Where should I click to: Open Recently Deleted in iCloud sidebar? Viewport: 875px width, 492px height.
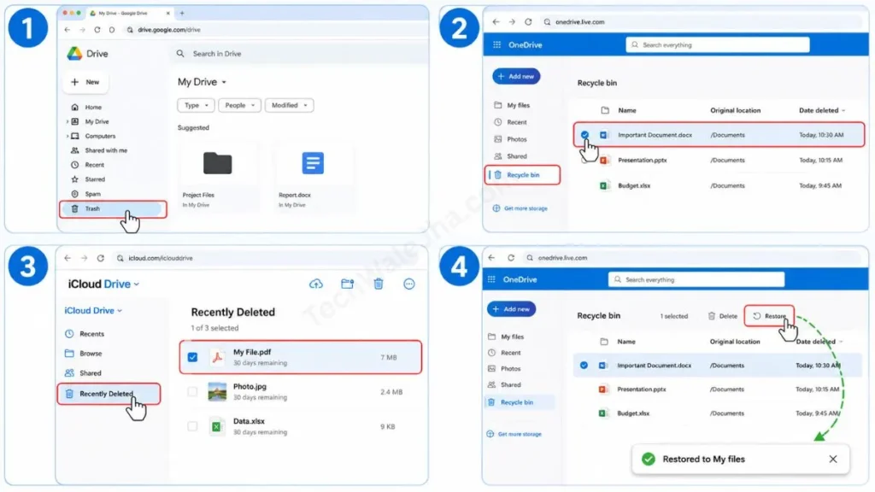point(109,394)
